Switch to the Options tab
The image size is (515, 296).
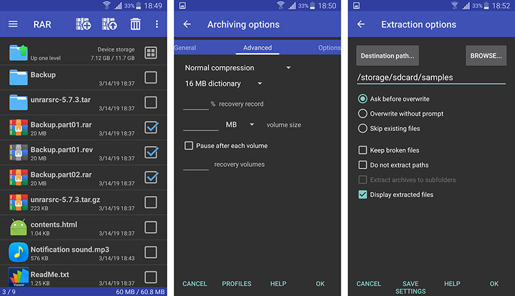[x=329, y=48]
